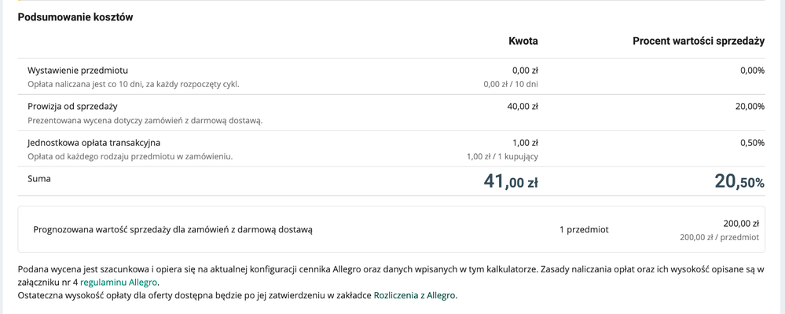The width and height of the screenshot is (785, 314).
Task: Open the Rozliczenia z Allegro link
Action: (414, 296)
